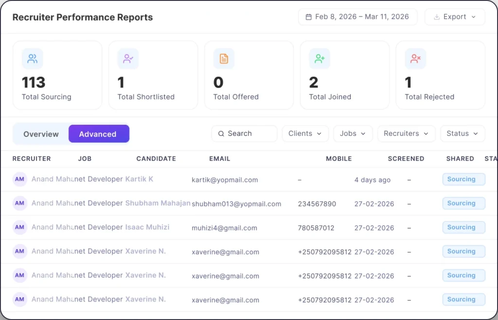498x320 pixels.
Task: Click AM avatar in the Kartik K row
Action: 19,179
